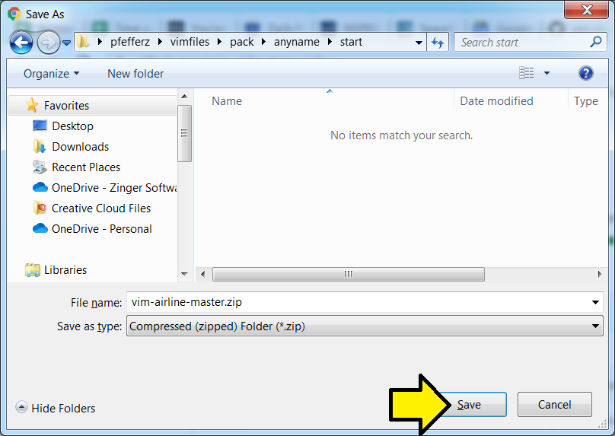615x436 pixels.
Task: Click the file list horizontal scrollbar thumb
Action: (x=349, y=274)
